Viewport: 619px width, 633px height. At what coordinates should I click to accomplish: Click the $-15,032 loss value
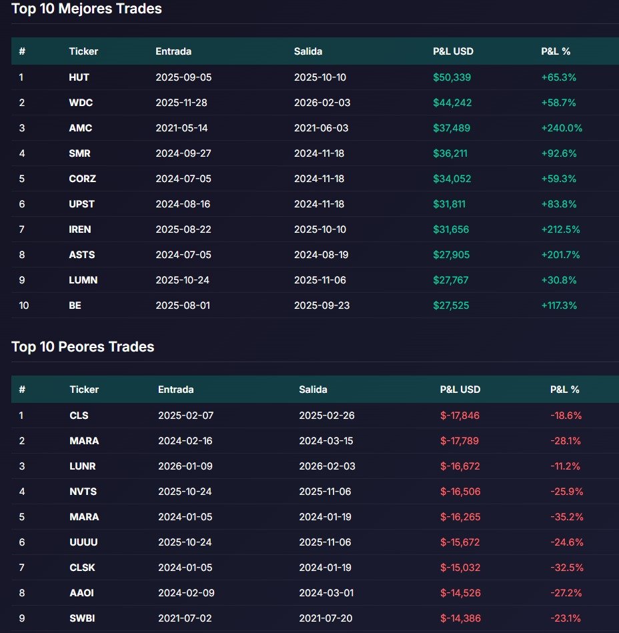click(x=460, y=568)
